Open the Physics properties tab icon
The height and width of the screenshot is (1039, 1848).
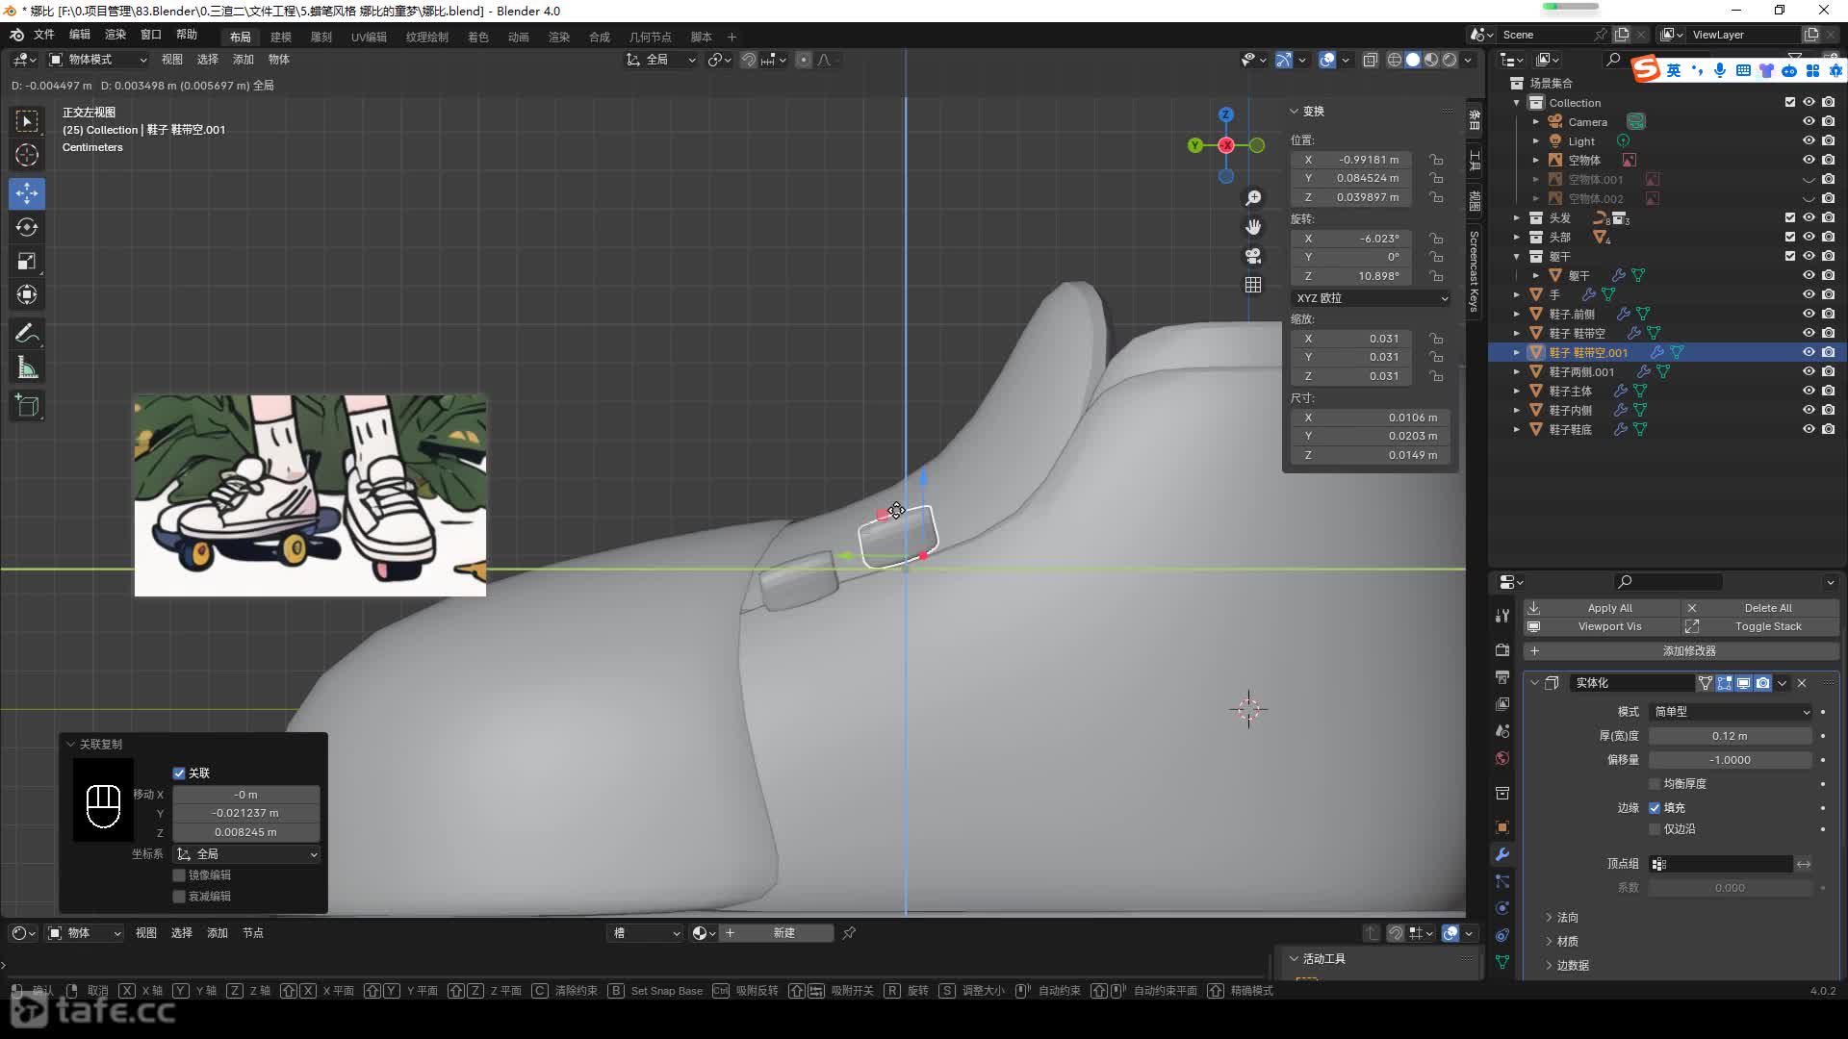click(1502, 908)
